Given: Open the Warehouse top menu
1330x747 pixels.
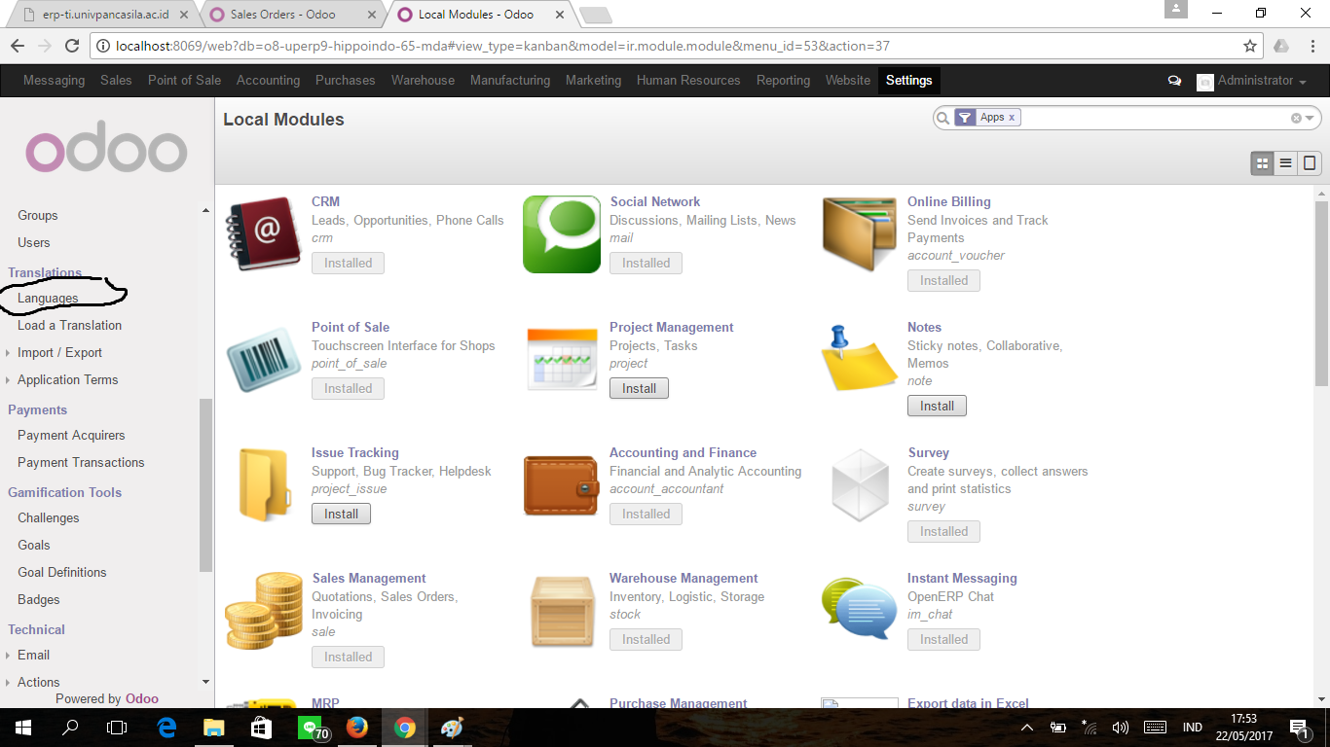Looking at the screenshot, I should 423,81.
